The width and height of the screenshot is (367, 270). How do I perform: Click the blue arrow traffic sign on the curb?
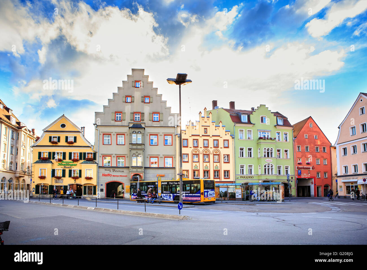[x=180, y=206]
